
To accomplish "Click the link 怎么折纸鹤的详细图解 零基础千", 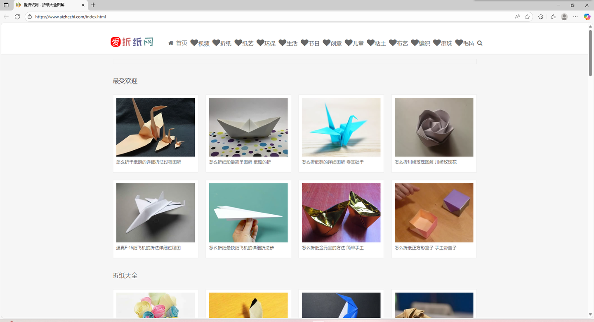I will [x=333, y=162].
